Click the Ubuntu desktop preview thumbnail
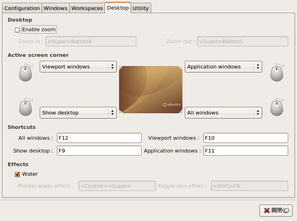 click(x=151, y=90)
